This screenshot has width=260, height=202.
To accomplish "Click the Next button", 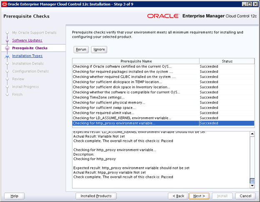I will [199, 196].
